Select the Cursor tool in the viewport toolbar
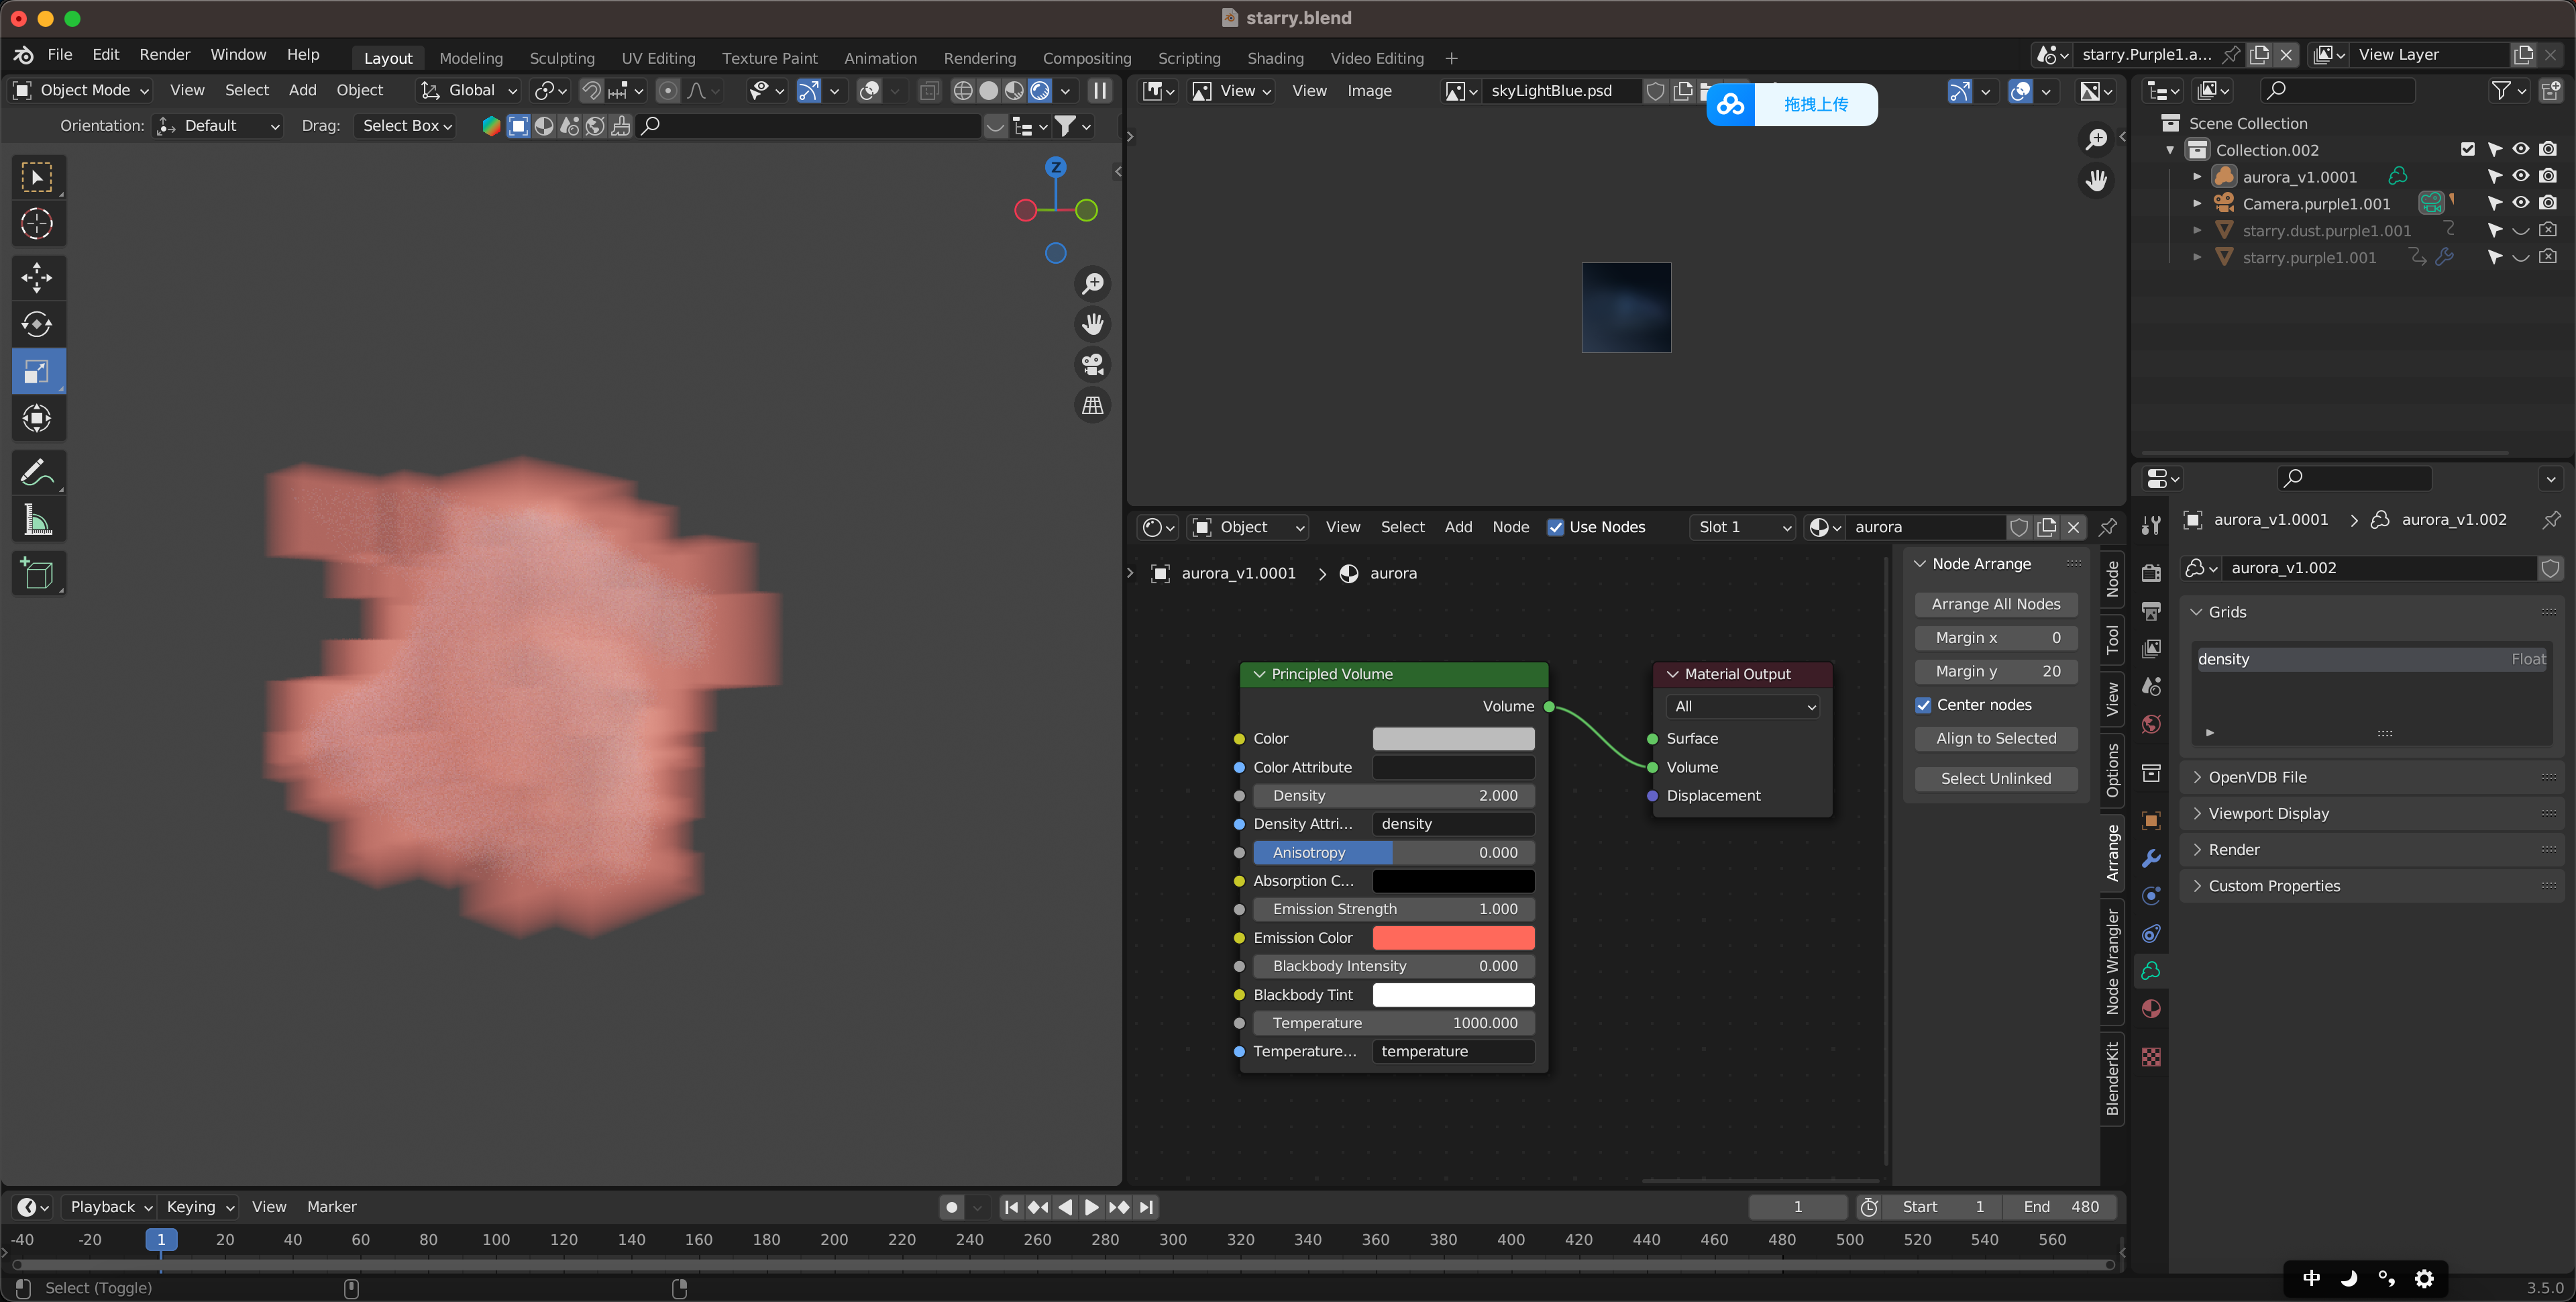The height and width of the screenshot is (1302, 2576). coord(37,223)
